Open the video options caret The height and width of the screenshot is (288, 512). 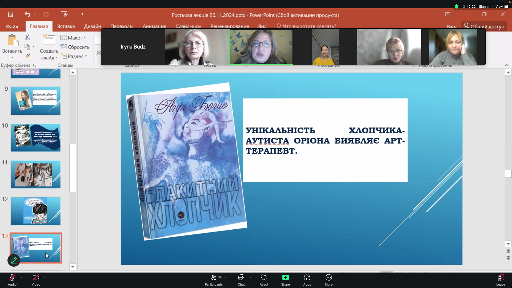click(45, 277)
